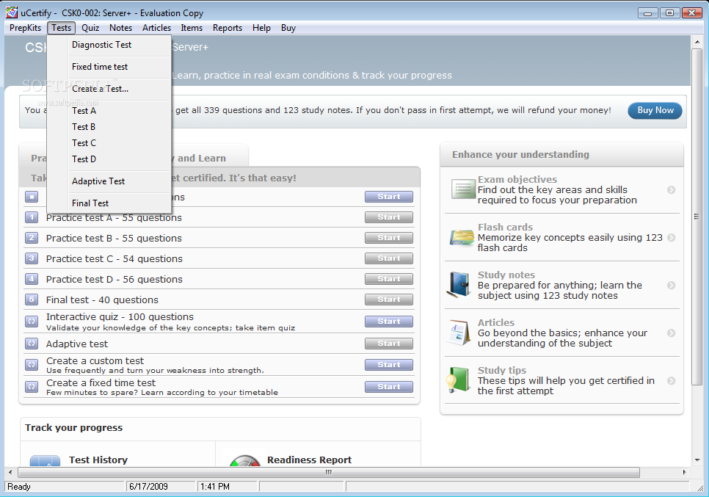Click the Study tips lightbulb icon
709x497 pixels.
[x=458, y=380]
